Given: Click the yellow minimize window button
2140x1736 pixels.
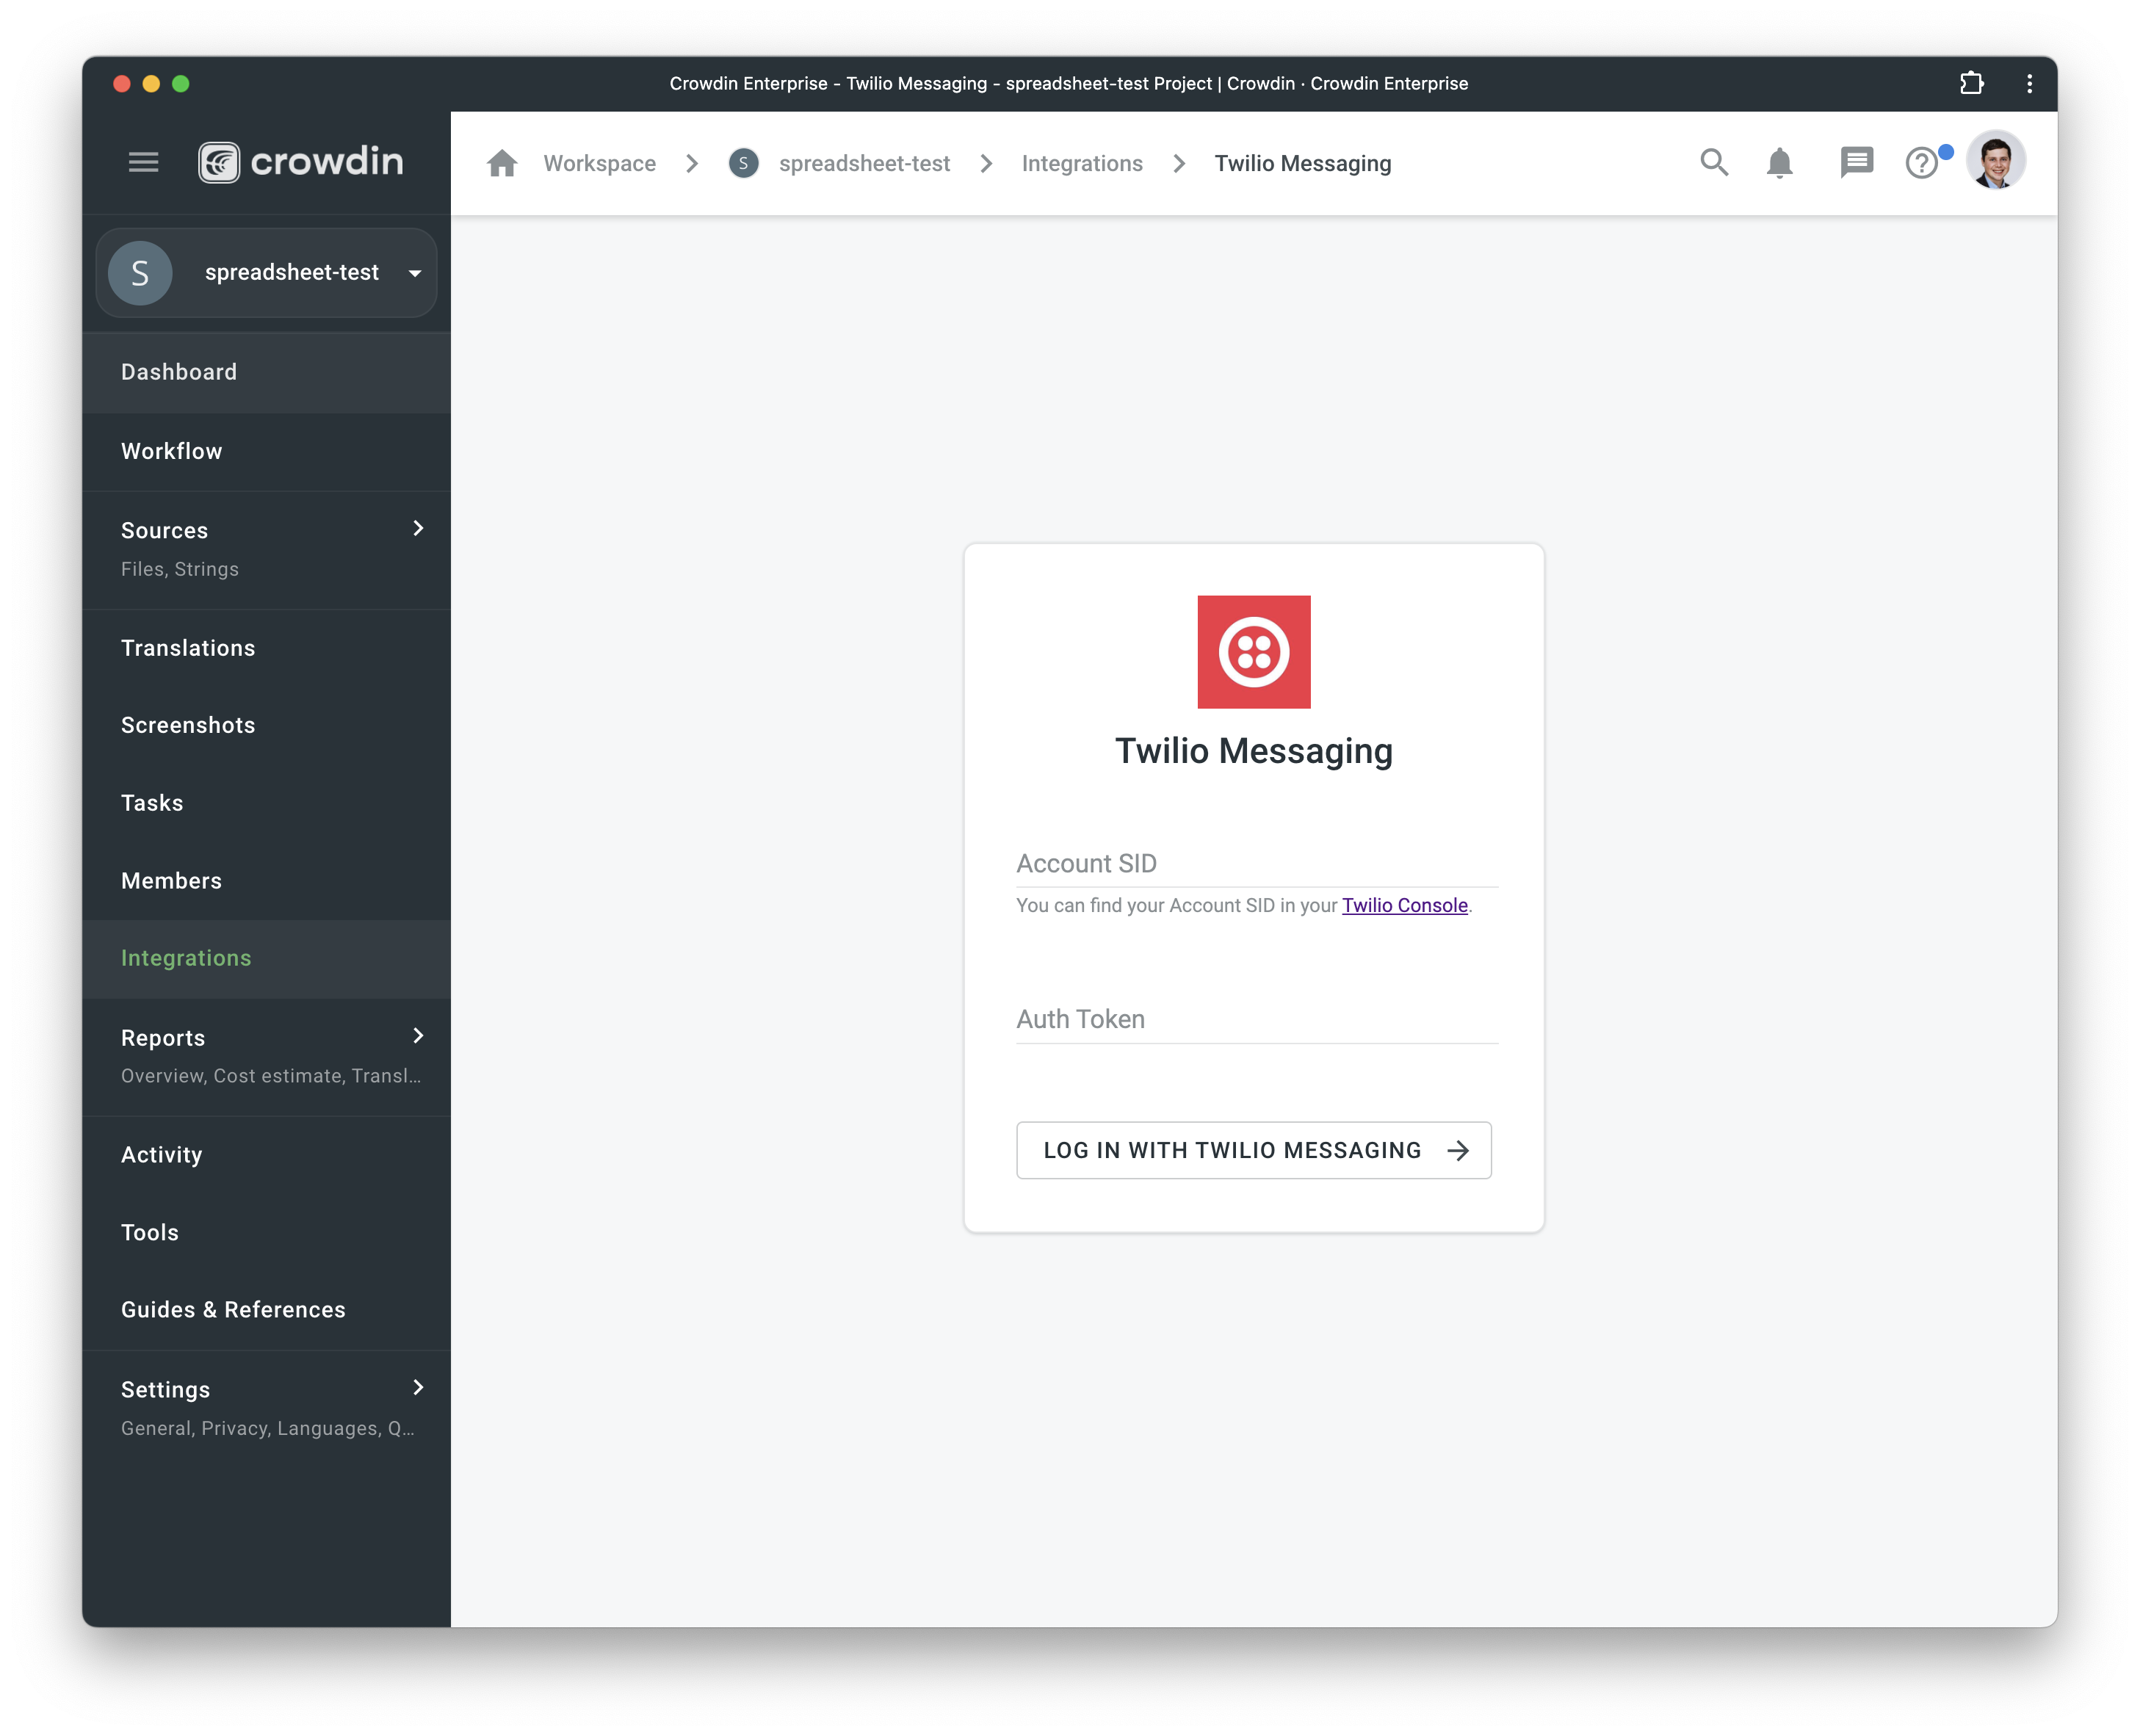Looking at the screenshot, I should pos(151,84).
